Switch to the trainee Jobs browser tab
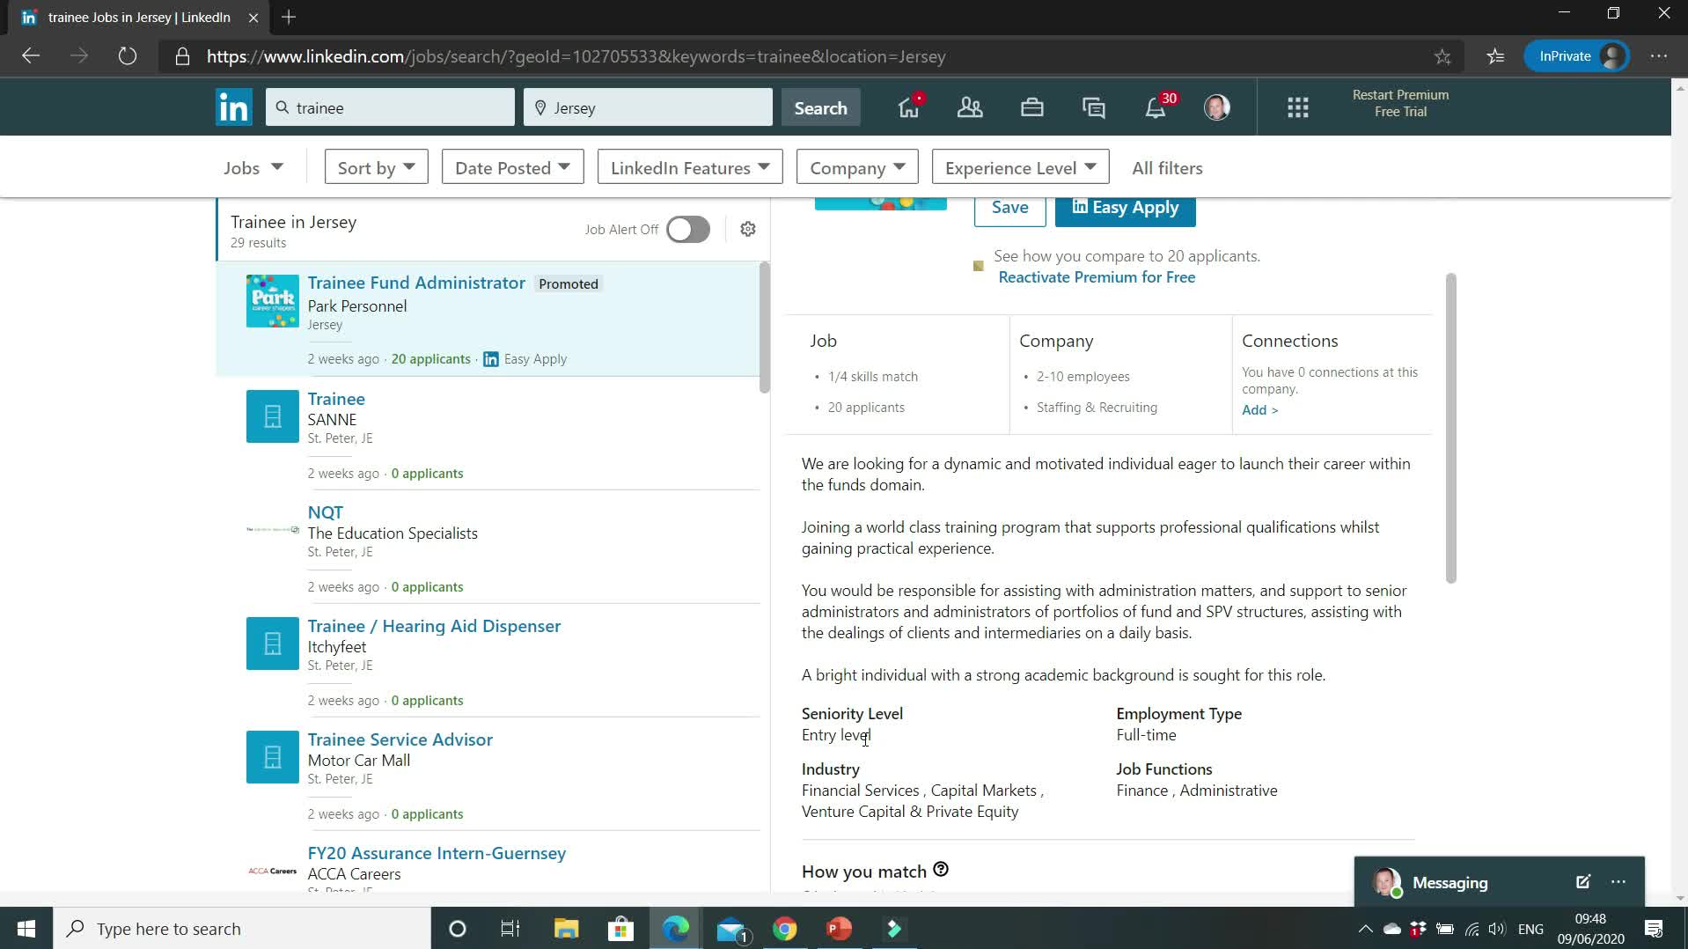1688x949 pixels. (136, 18)
